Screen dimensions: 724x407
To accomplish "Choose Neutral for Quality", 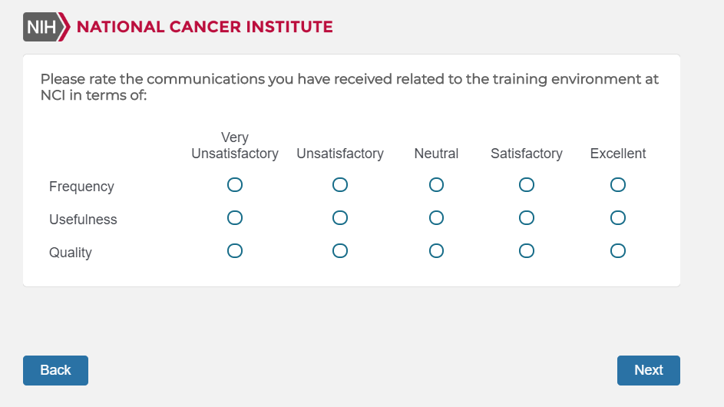I will [436, 251].
